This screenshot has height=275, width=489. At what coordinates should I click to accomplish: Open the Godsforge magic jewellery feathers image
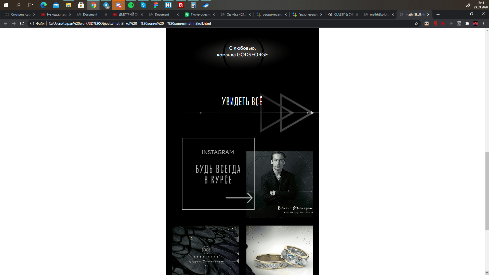point(206,250)
